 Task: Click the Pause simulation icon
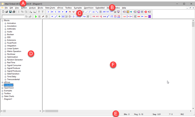(x=39, y=16)
